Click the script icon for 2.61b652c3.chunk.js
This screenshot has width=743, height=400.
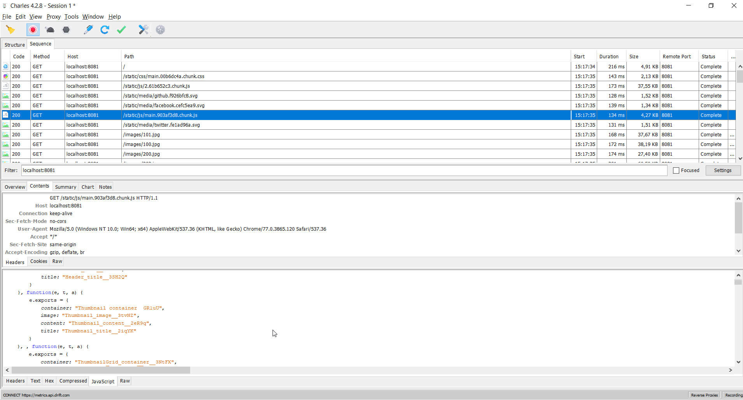tap(5, 86)
